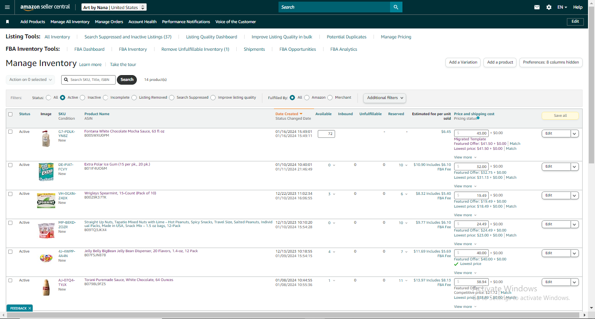Screen dimensions: 595x319
Task: Click Edit button in navigation bar
Action: click(x=575, y=21)
